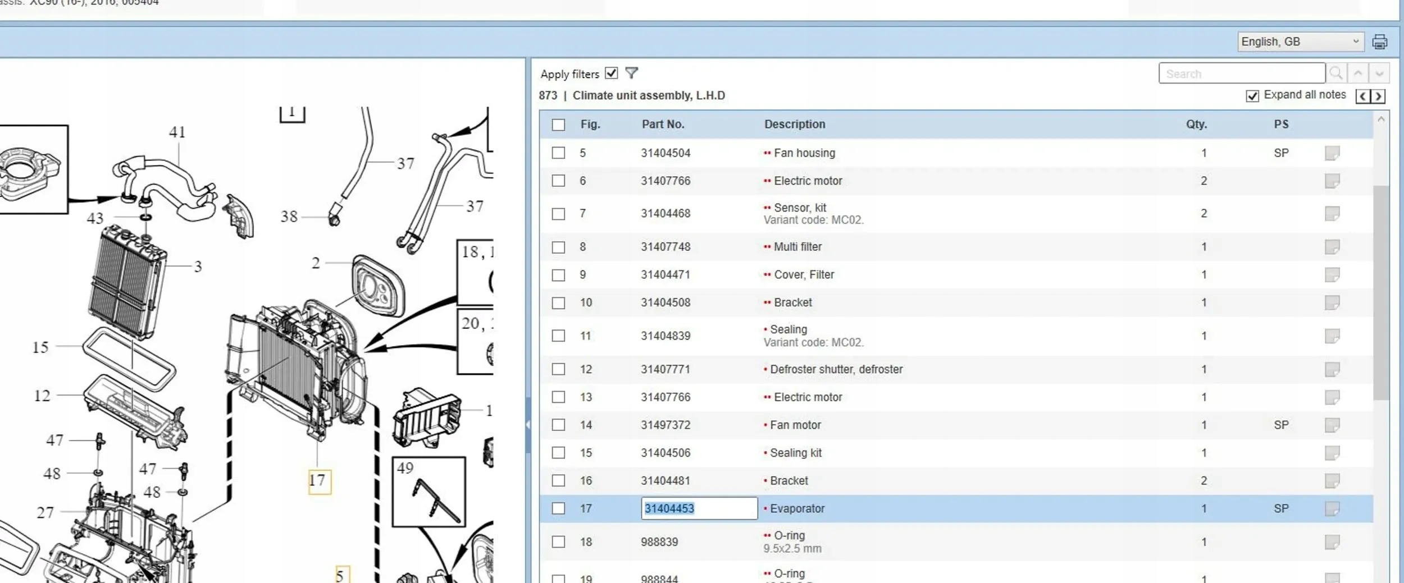Jump to the next search result arrow
The image size is (1404, 583).
coord(1379,73)
